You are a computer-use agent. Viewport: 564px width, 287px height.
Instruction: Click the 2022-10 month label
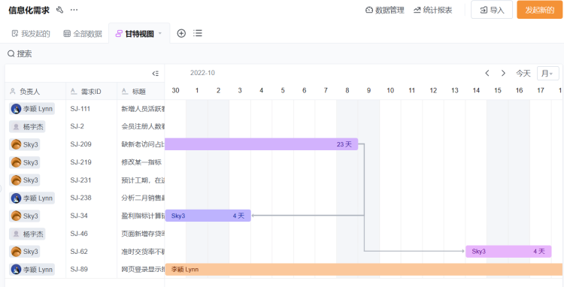(x=202, y=73)
